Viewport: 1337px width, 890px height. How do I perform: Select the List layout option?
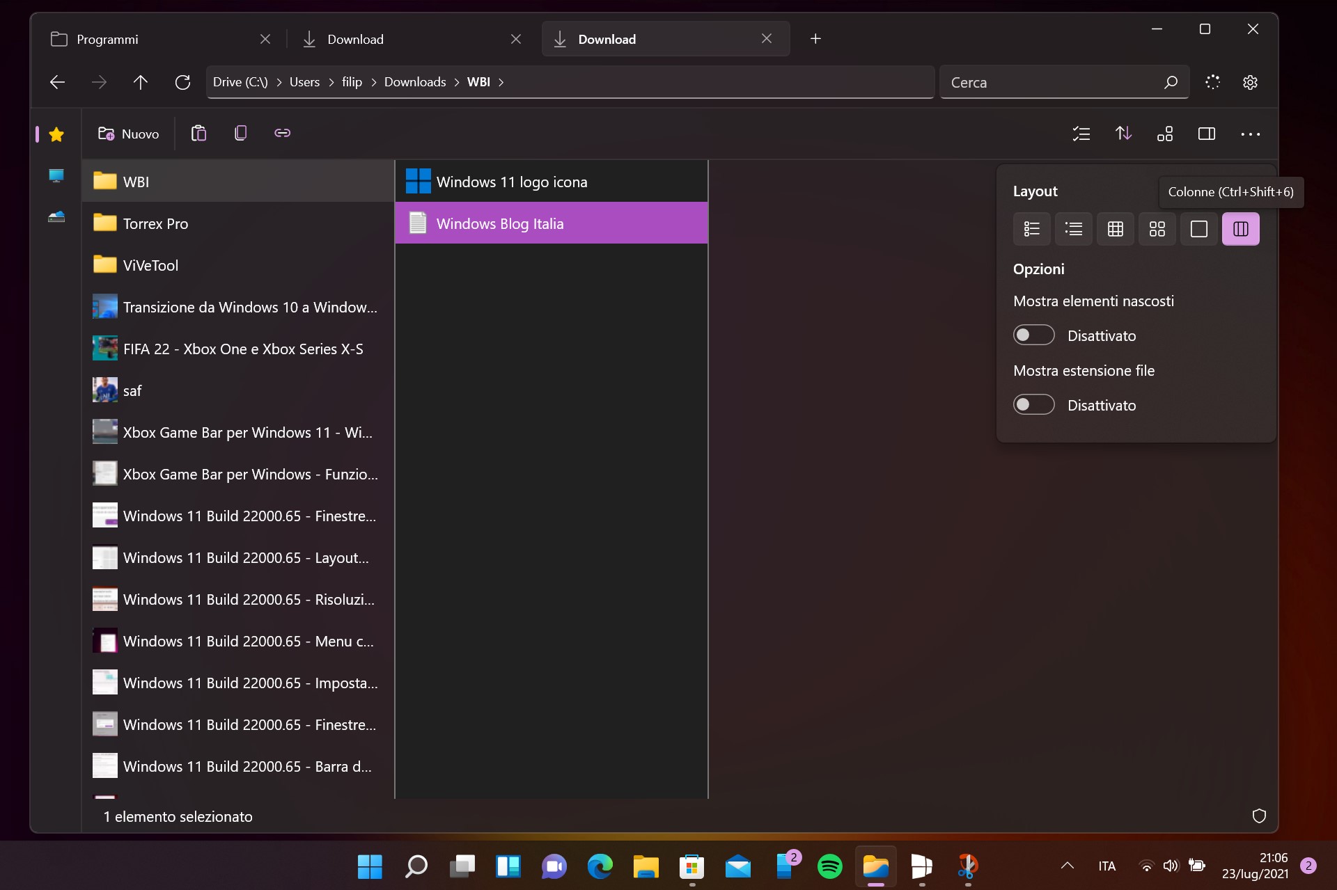click(x=1074, y=229)
